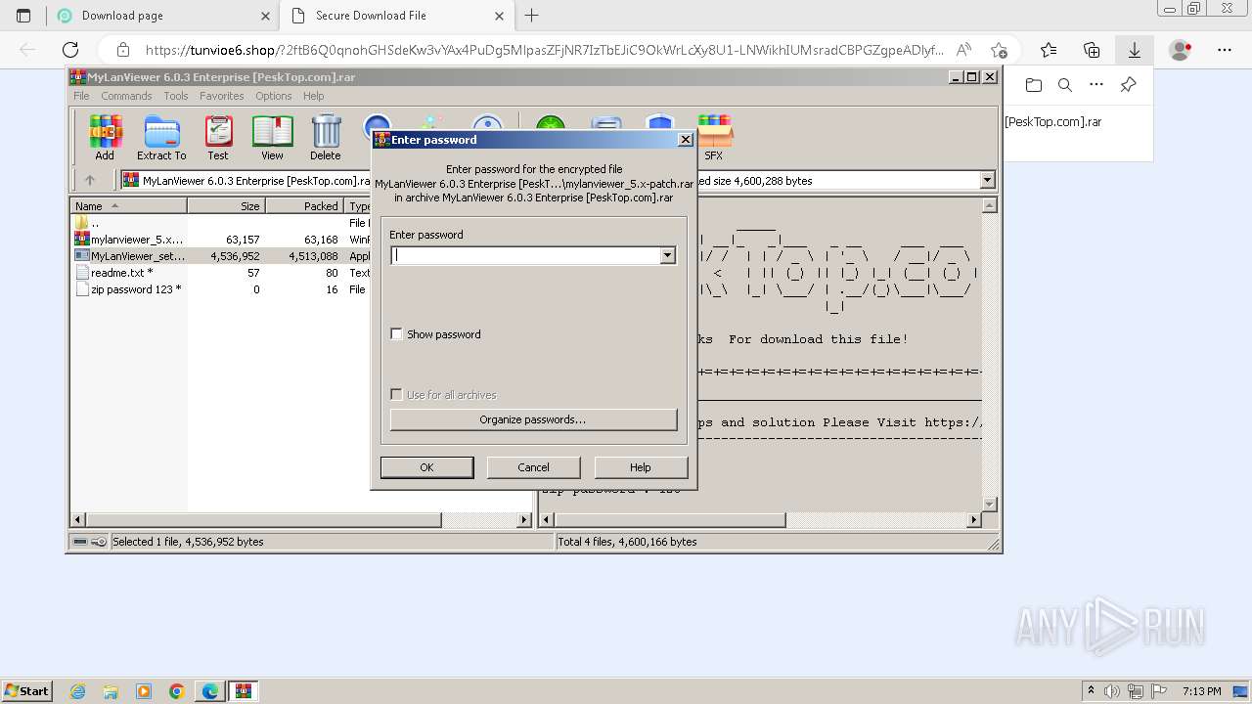Viewport: 1252px width, 704px height.
Task: Close the Enter password dialog
Action: 686,140
